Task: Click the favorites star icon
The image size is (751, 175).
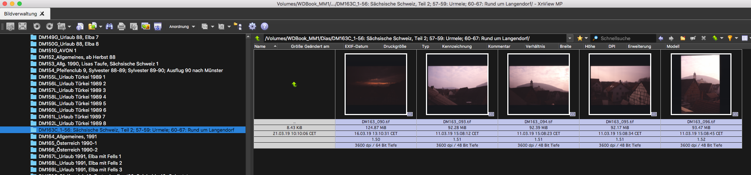Action: click(580, 38)
